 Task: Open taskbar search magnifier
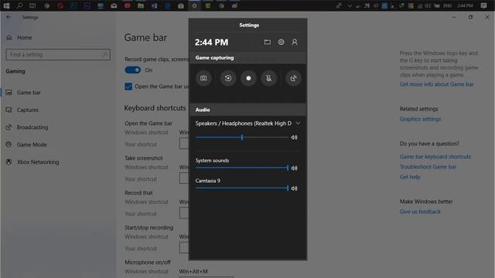(19, 5)
